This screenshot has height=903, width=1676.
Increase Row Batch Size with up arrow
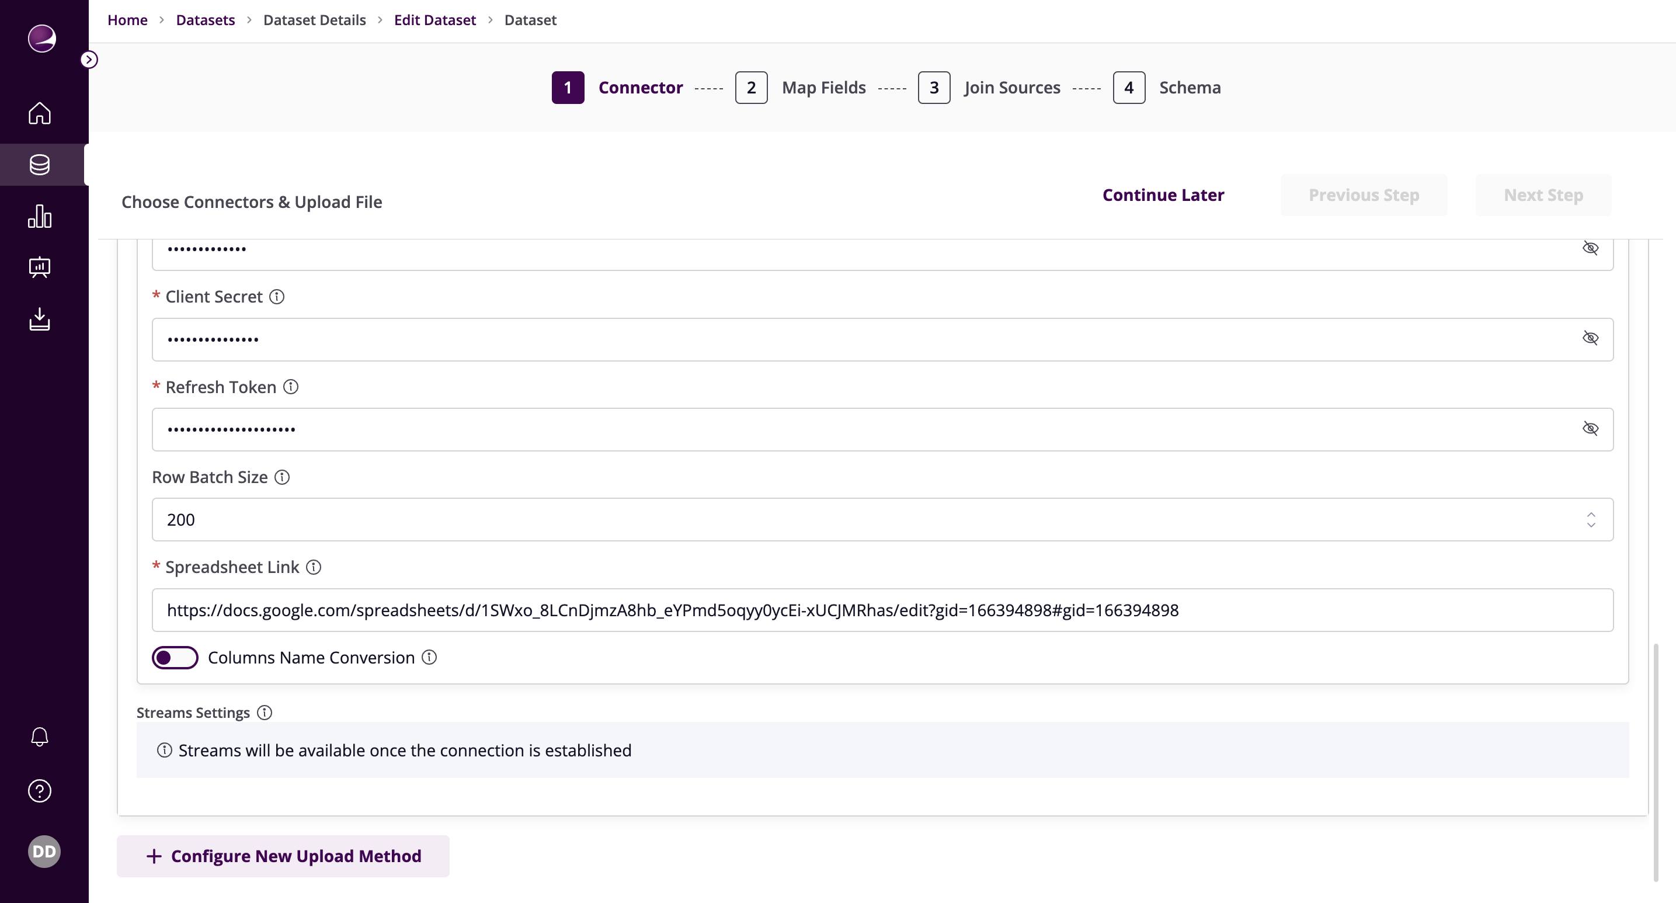pyautogui.click(x=1591, y=514)
